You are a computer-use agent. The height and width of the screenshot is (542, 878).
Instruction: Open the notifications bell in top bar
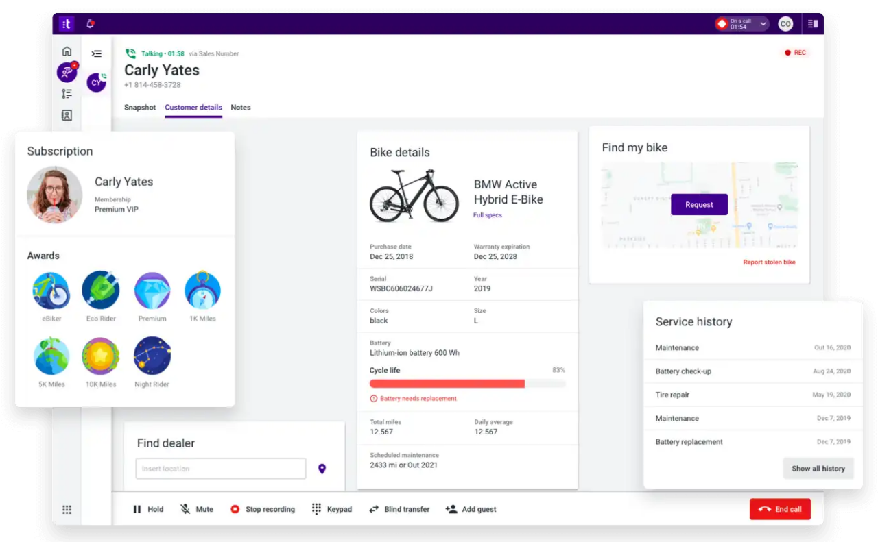(x=90, y=24)
